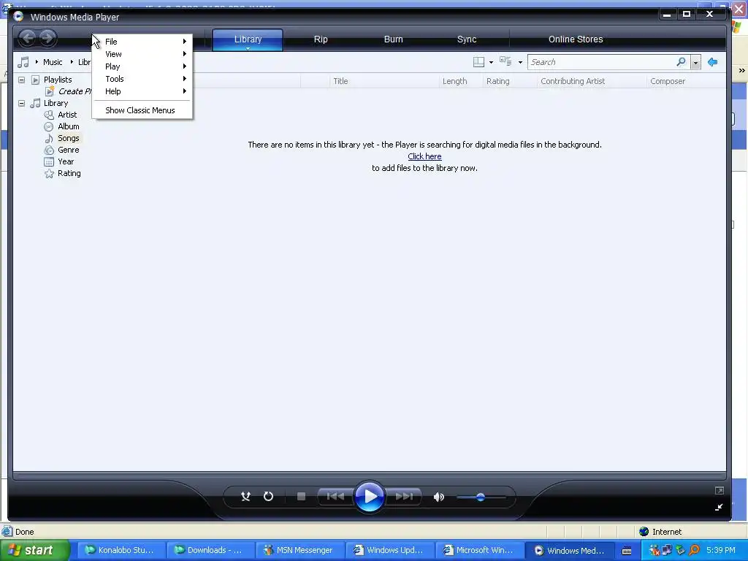Sort by Title column header
Image resolution: width=748 pixels, height=561 pixels.
pyautogui.click(x=340, y=81)
